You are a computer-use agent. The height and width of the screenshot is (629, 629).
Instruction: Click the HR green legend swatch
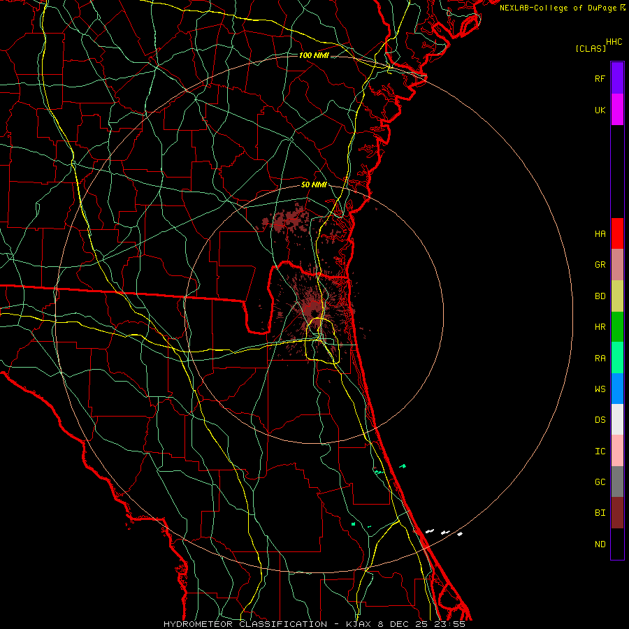(617, 327)
